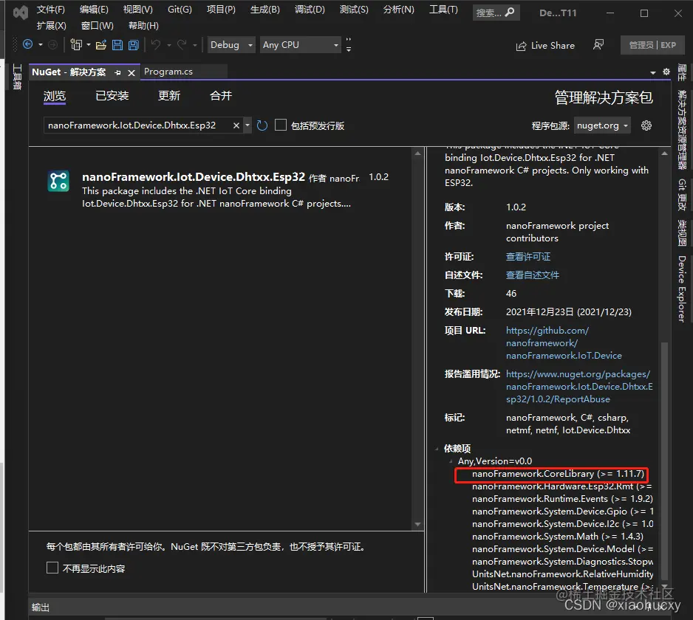Screen dimensions: 693x620
Task: Click the open file folder icon
Action: point(101,44)
